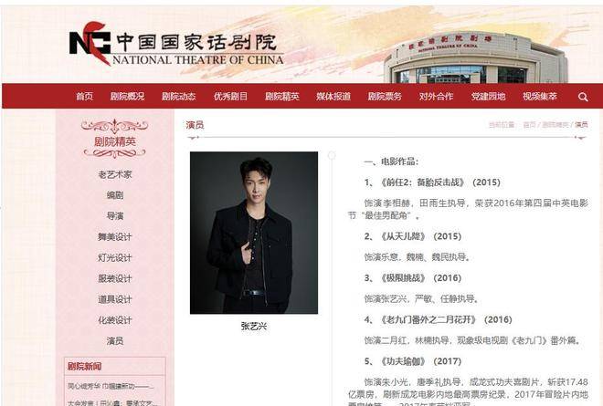
Task: Open 舞美设计 in the left sidebar
Action: point(115,237)
